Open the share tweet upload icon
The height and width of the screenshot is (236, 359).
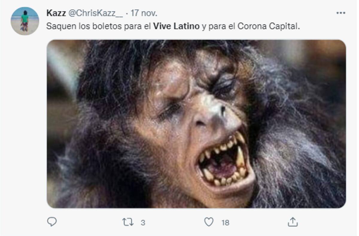pyautogui.click(x=293, y=222)
